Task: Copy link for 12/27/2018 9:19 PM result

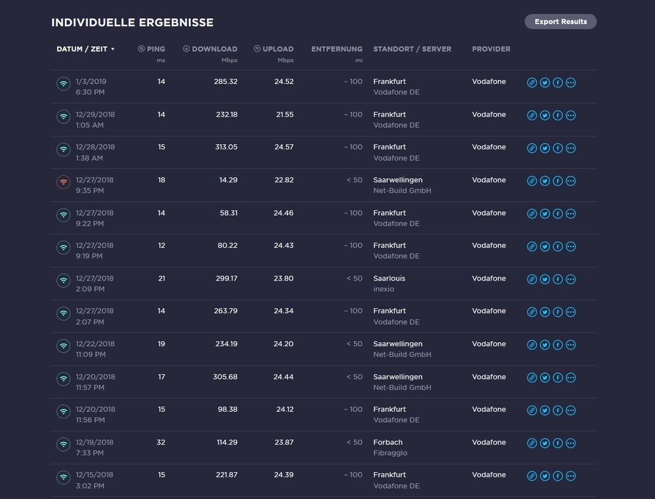Action: click(x=532, y=247)
